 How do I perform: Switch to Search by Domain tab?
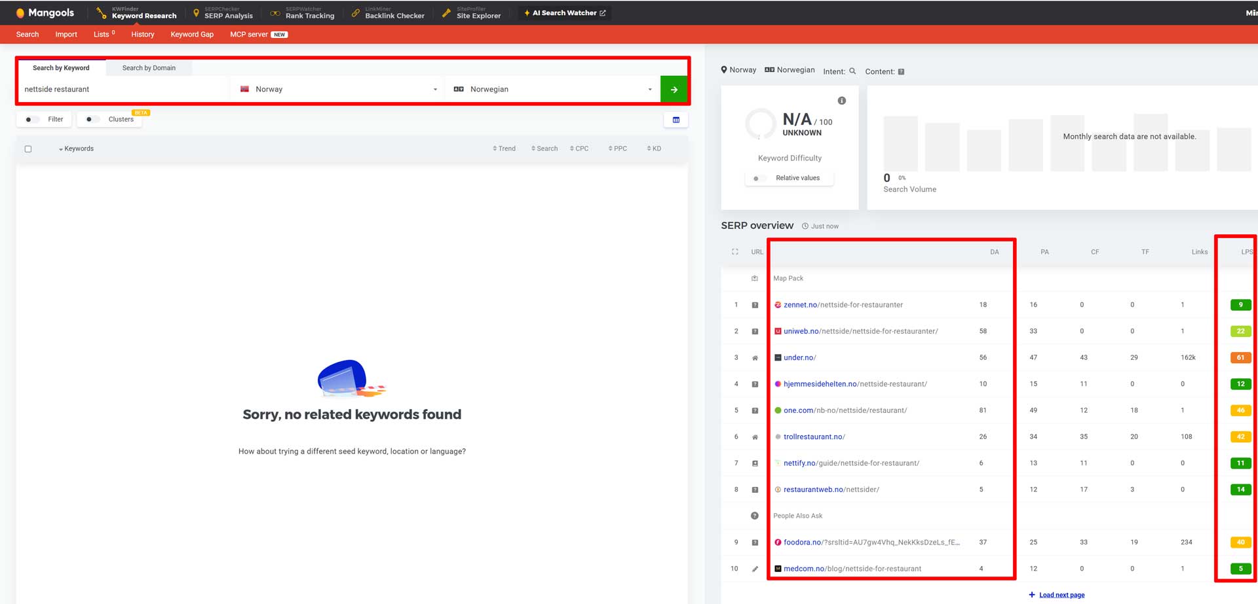(x=149, y=67)
